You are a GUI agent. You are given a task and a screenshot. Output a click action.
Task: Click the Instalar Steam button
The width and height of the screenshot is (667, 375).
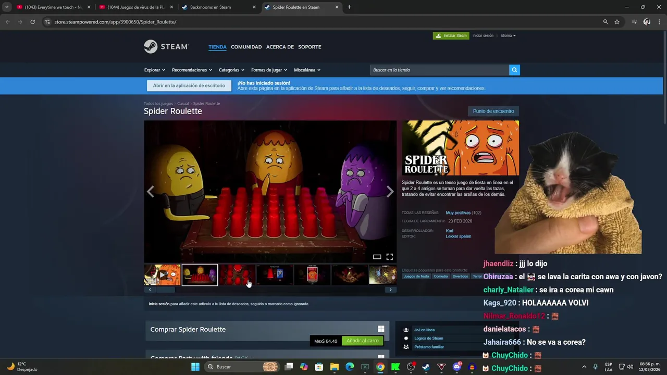(x=451, y=35)
